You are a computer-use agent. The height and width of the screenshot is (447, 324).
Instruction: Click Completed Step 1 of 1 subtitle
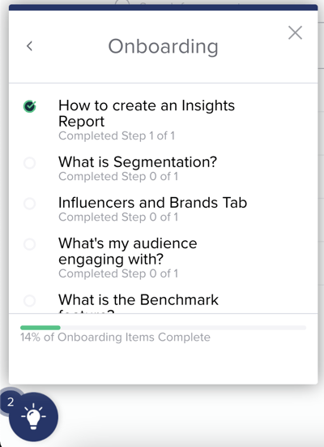point(117,135)
